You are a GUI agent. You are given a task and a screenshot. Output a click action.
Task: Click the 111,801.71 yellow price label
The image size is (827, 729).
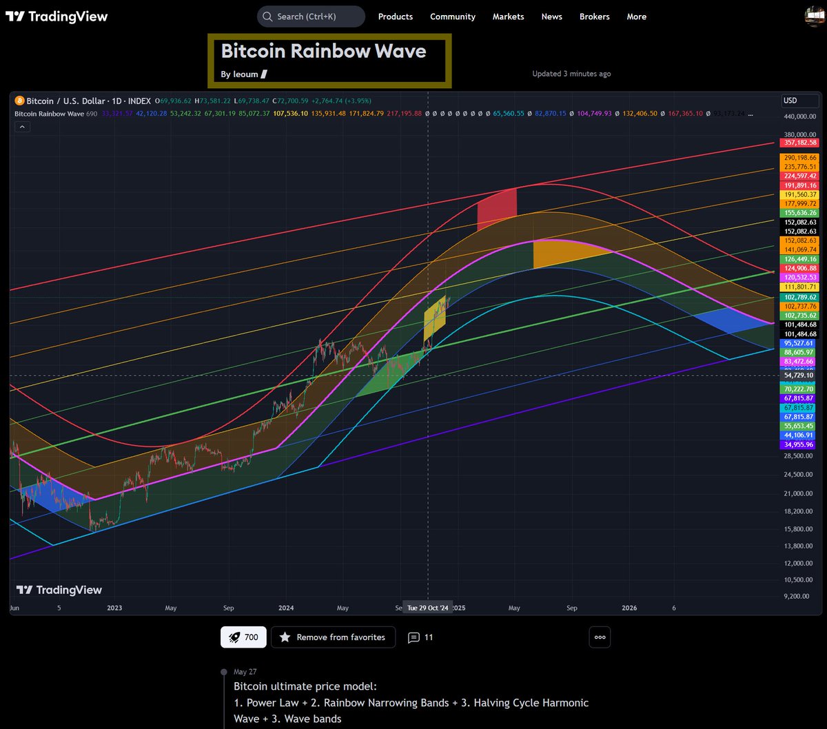click(800, 287)
